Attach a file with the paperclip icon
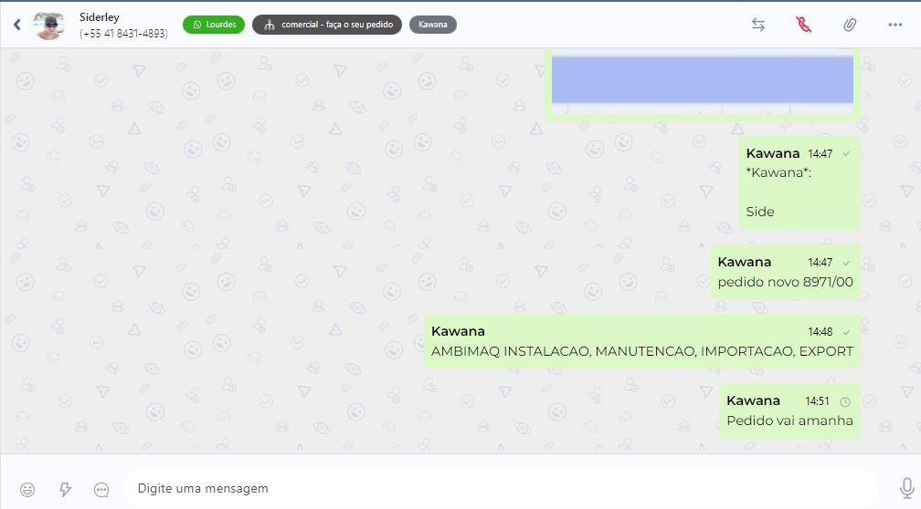Image resolution: width=921 pixels, height=509 pixels. pos(850,25)
